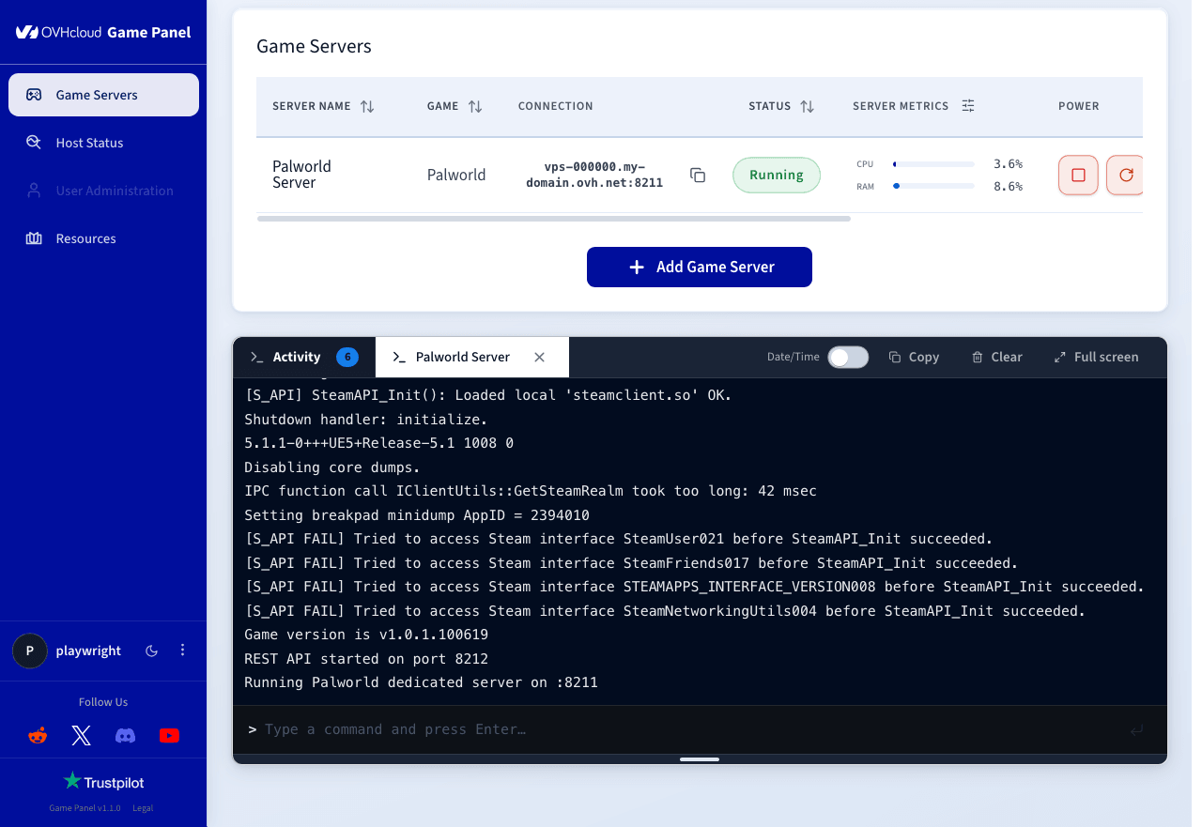Clear the console log
Image resolution: width=1202 pixels, height=827 pixels.
[997, 357]
